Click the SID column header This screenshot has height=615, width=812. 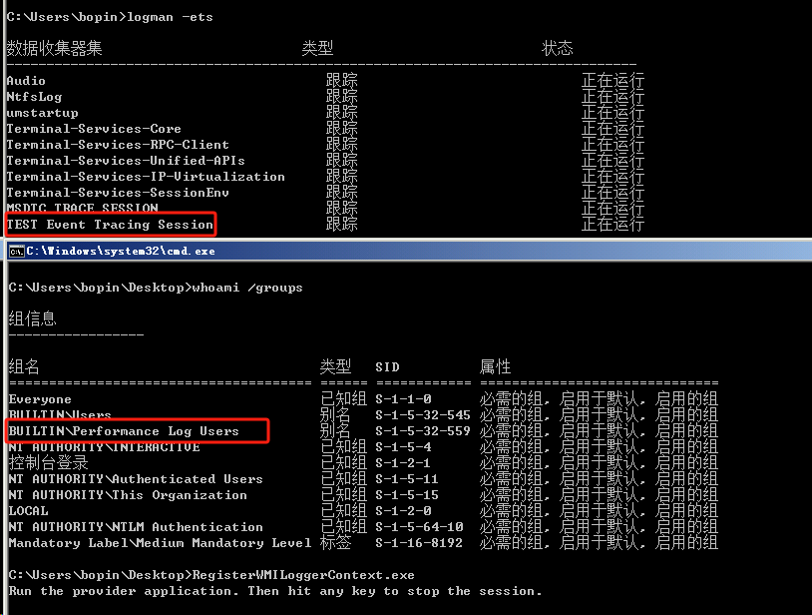pyautogui.click(x=387, y=367)
